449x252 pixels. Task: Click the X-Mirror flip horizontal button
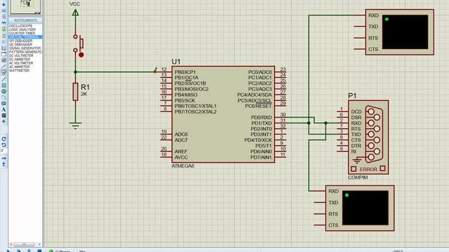click(4, 158)
